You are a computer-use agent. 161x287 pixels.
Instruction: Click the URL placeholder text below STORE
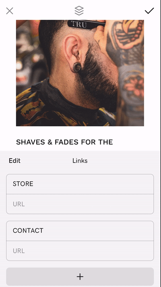click(19, 204)
